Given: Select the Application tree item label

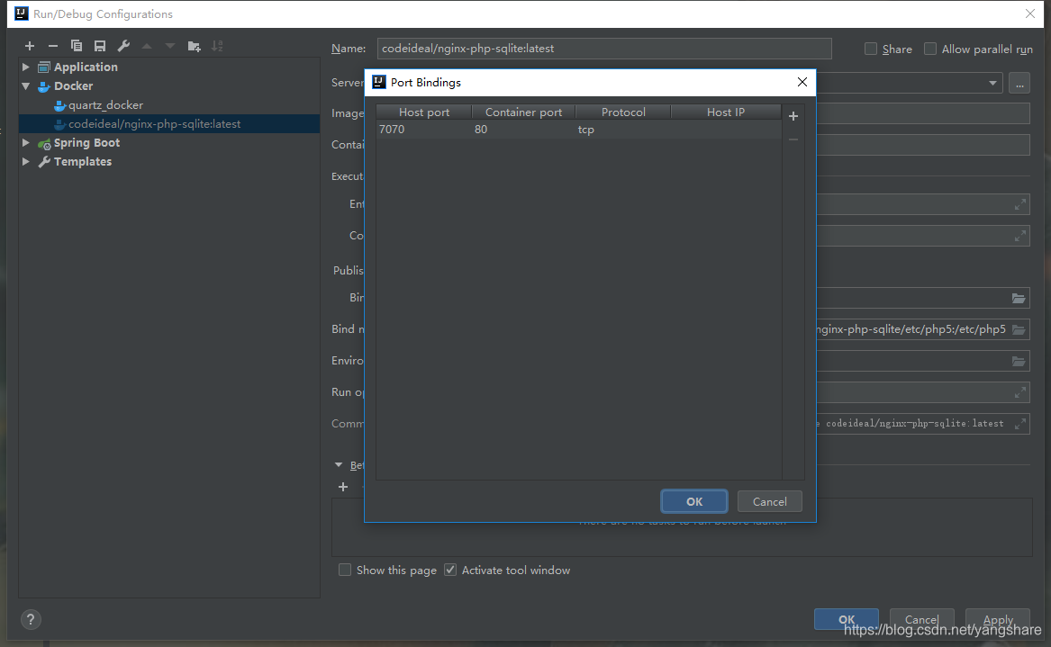Looking at the screenshot, I should pyautogui.click(x=86, y=67).
